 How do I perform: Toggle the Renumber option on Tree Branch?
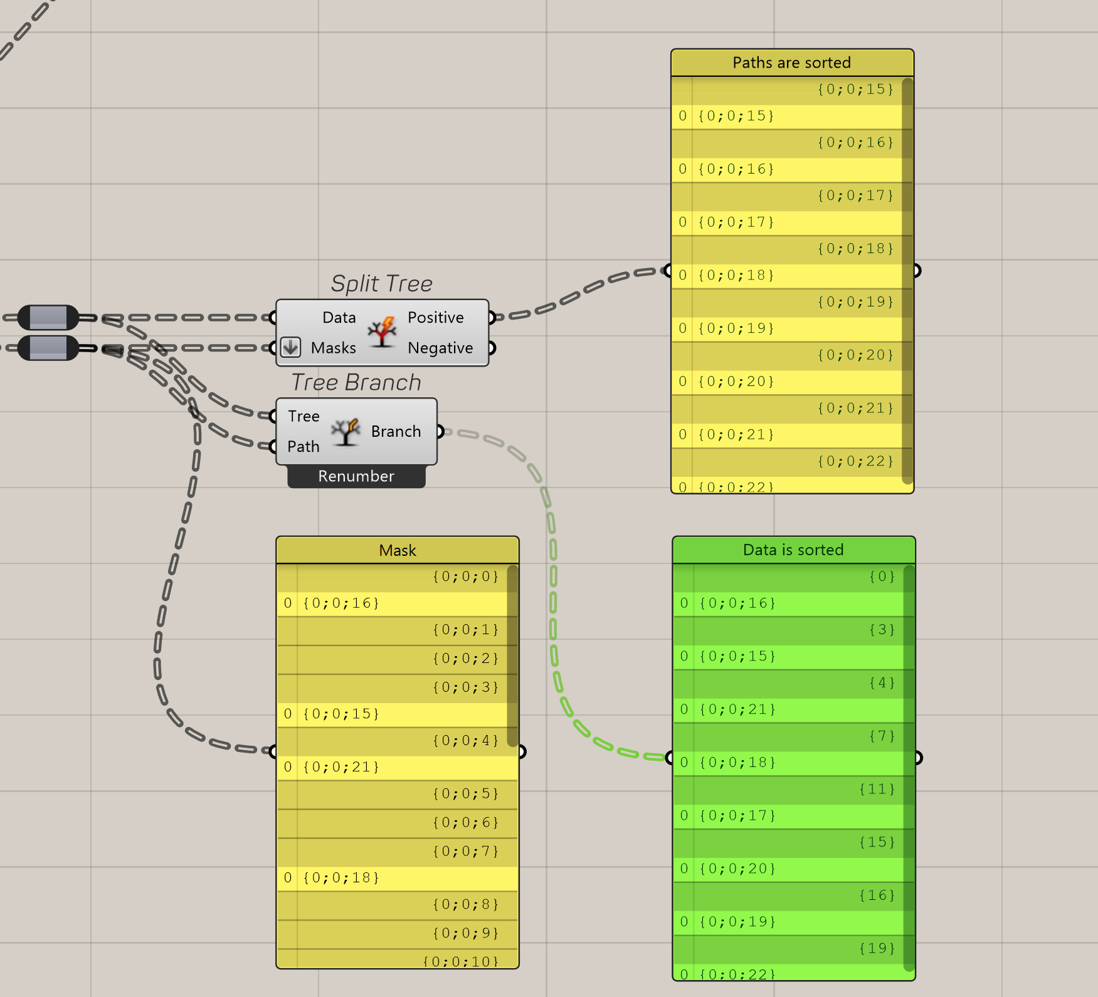click(356, 476)
